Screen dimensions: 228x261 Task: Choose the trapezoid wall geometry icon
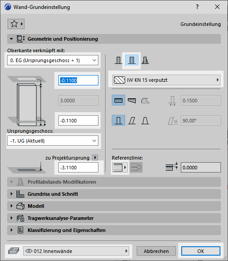tap(132, 101)
